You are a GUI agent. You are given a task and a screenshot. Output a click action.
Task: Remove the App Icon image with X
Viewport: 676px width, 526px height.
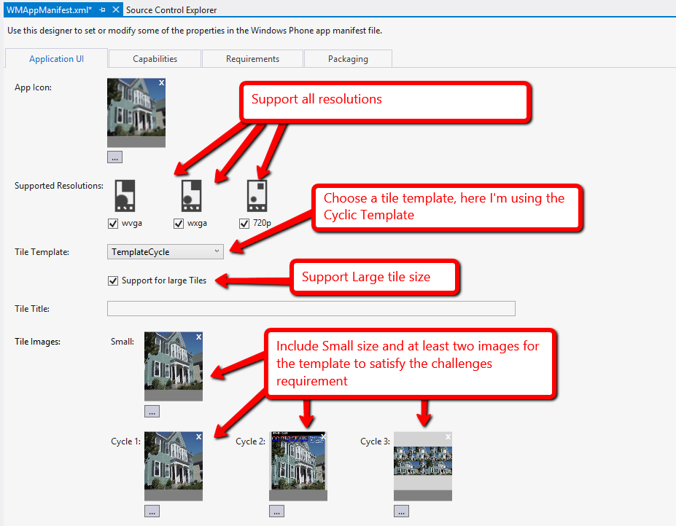[161, 83]
